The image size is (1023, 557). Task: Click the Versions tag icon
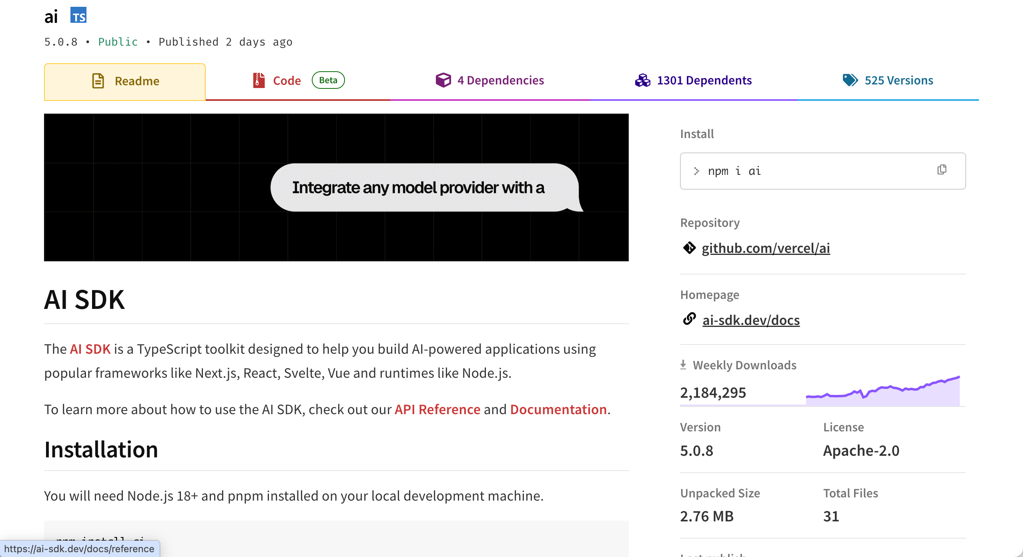click(850, 80)
